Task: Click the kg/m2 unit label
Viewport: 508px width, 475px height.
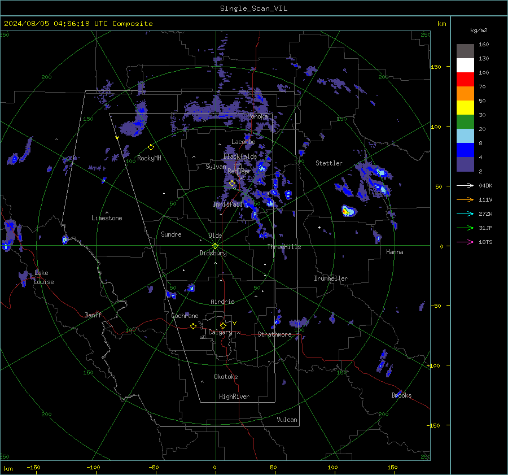Action: (x=479, y=30)
